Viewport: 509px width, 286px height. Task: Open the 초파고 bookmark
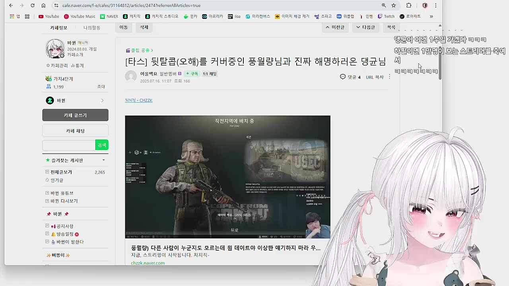tap(323, 16)
